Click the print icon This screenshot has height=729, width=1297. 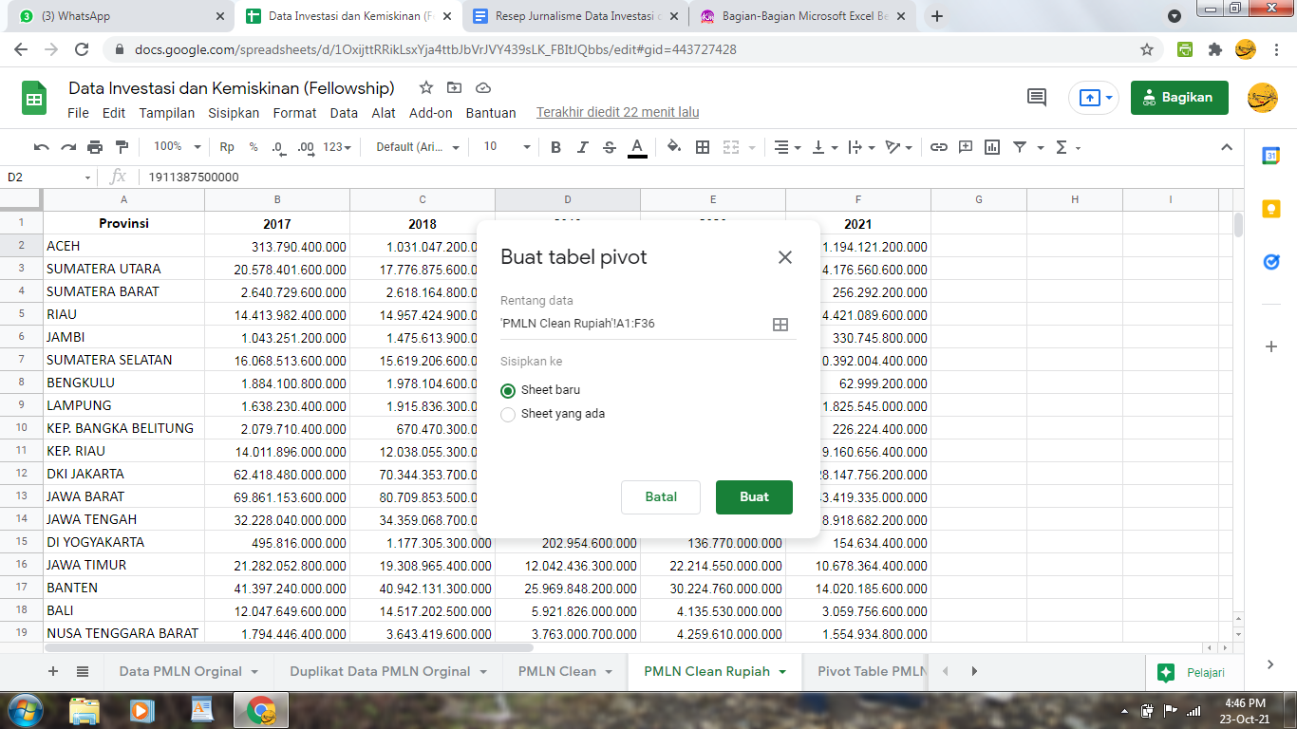point(95,147)
